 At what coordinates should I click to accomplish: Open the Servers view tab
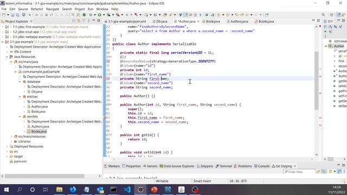(x=150, y=166)
